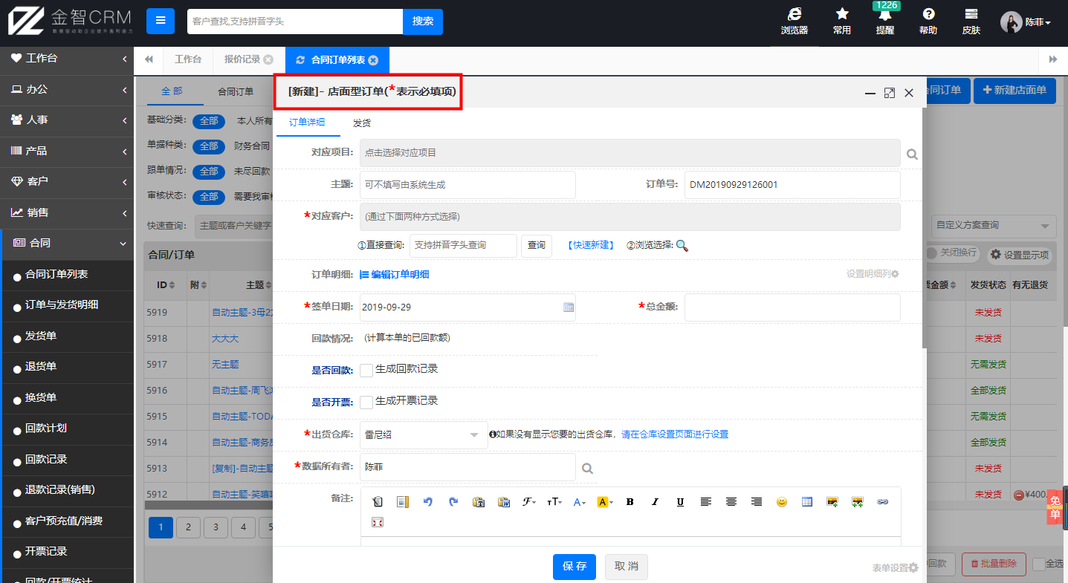Click 订单号 field DM20190929126001
The height and width of the screenshot is (583, 1068).
click(x=792, y=185)
